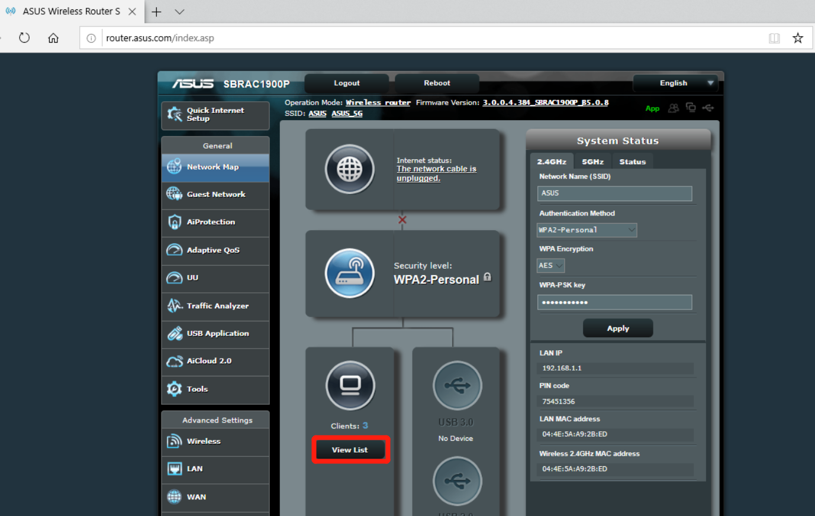The image size is (815, 516).
Task: Click the PIN code value 75451356
Action: coord(559,401)
